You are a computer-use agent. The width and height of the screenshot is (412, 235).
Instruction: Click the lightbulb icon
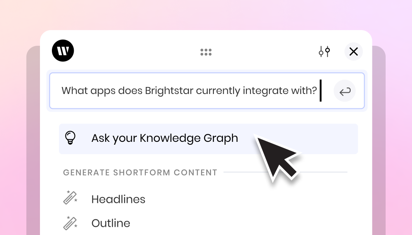70,138
